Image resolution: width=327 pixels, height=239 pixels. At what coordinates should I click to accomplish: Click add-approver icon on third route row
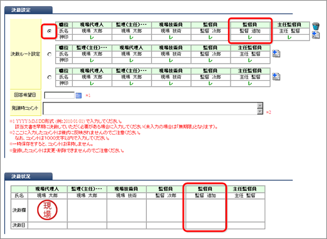coord(276,76)
